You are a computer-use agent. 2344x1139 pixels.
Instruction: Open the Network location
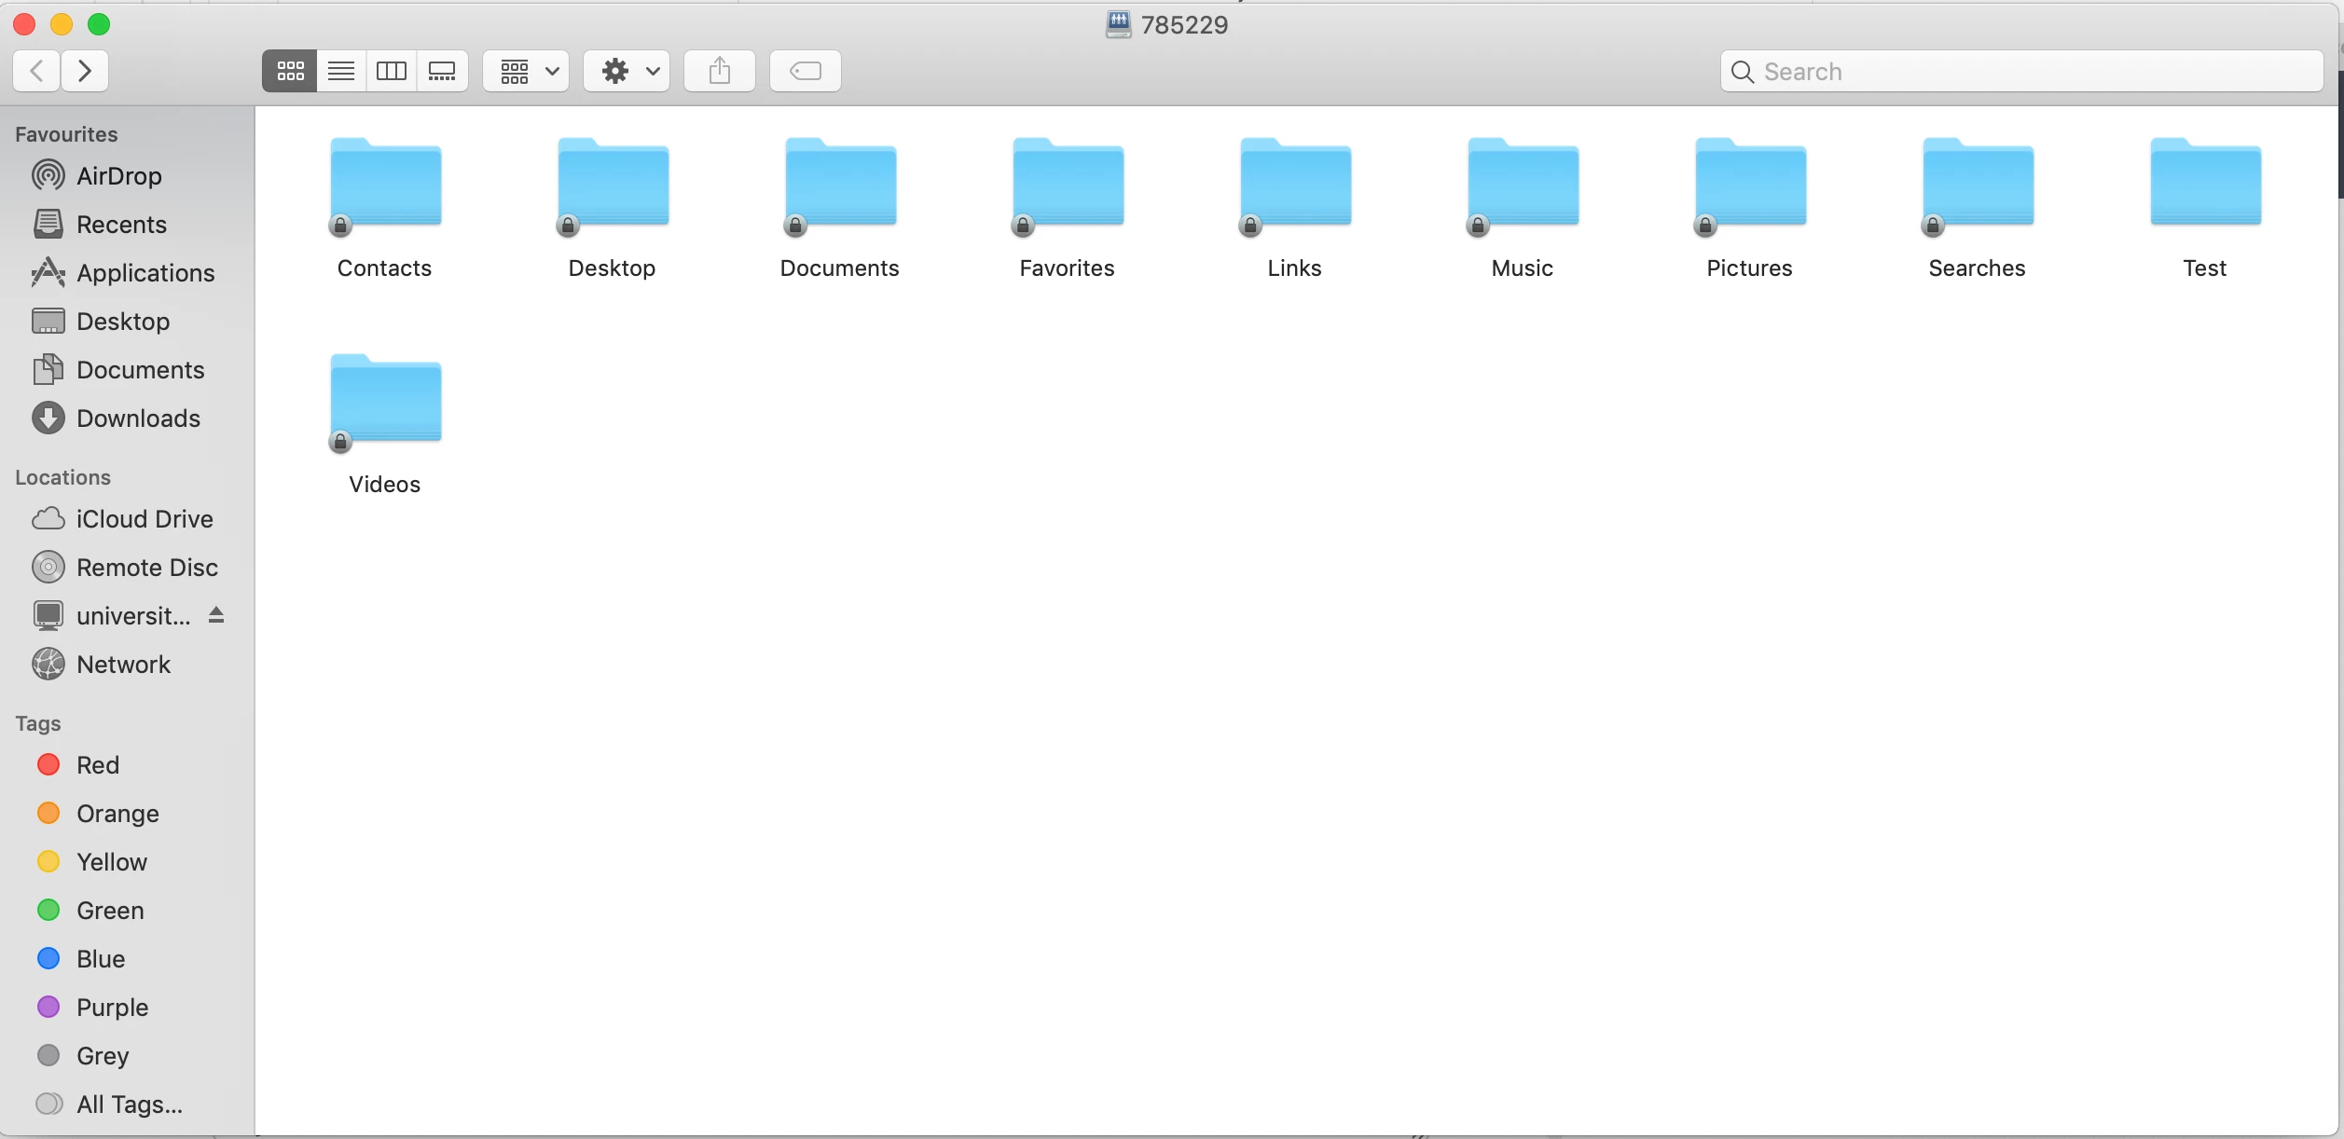(x=123, y=665)
